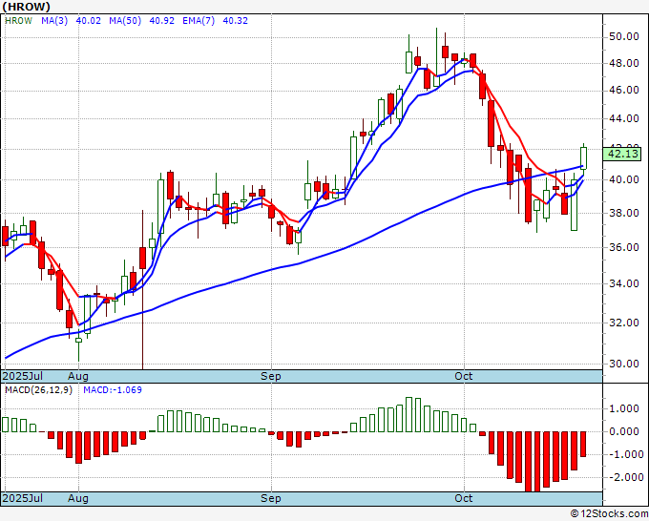Click the current price tag 42.13
This screenshot has width=649, height=521.
coord(623,154)
